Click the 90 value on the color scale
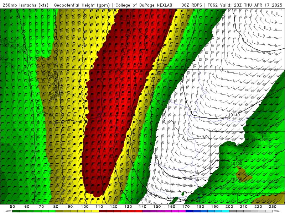 70,207
